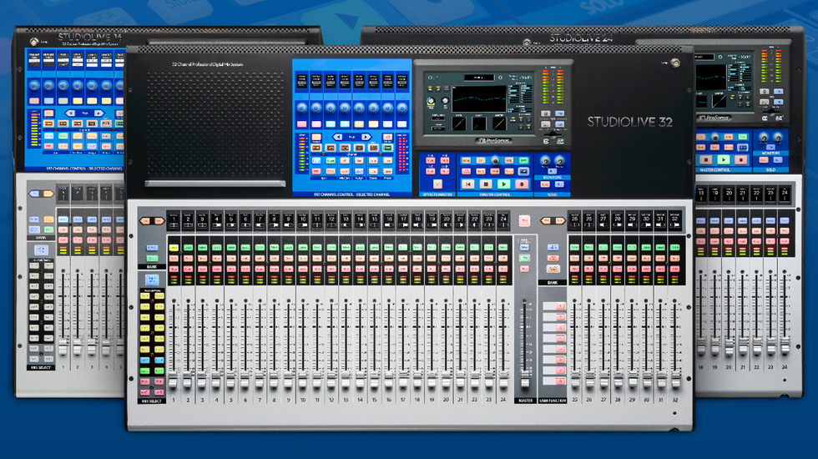The image size is (818, 459).
Task: Hit the Stop transport button on StudioLive 32
Action: click(486, 184)
